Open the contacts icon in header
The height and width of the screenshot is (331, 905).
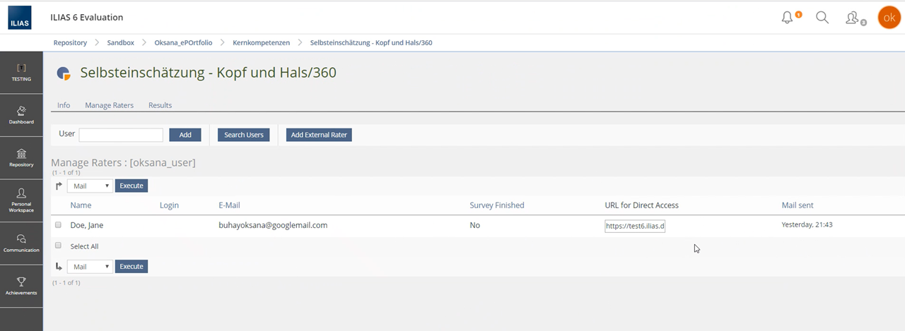coord(853,18)
